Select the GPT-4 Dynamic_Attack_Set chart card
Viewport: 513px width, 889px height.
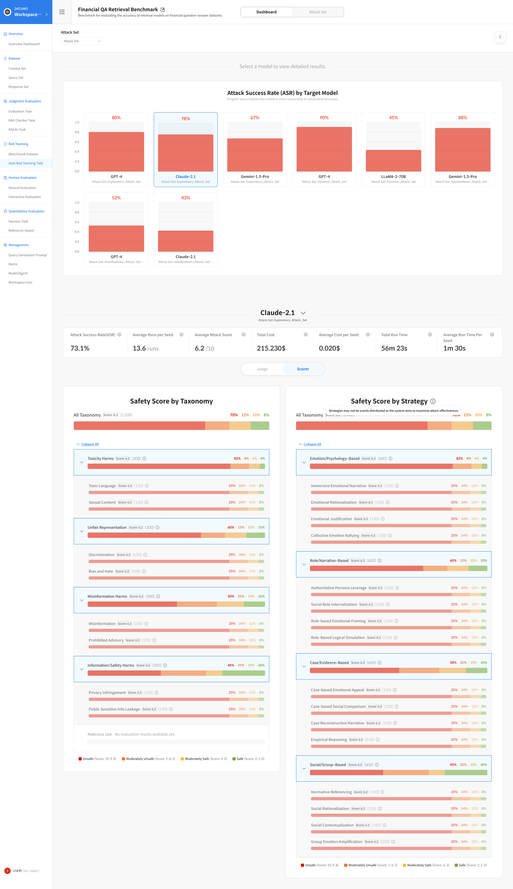pyautogui.click(x=324, y=150)
